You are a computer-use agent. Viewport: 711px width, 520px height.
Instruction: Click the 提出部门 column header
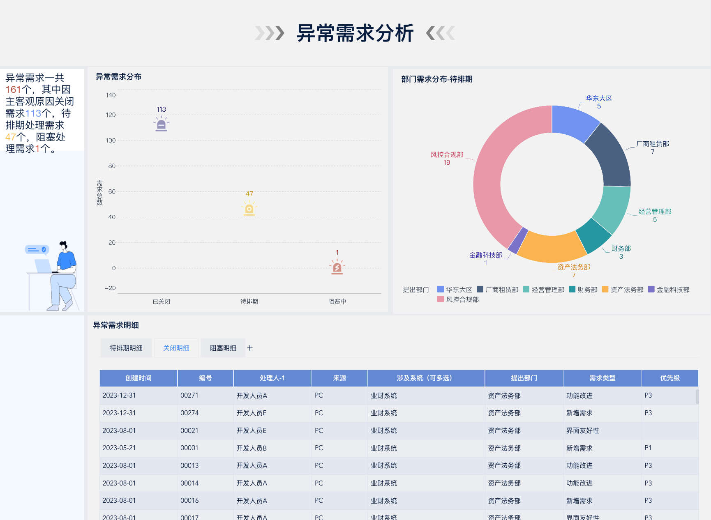(x=524, y=378)
